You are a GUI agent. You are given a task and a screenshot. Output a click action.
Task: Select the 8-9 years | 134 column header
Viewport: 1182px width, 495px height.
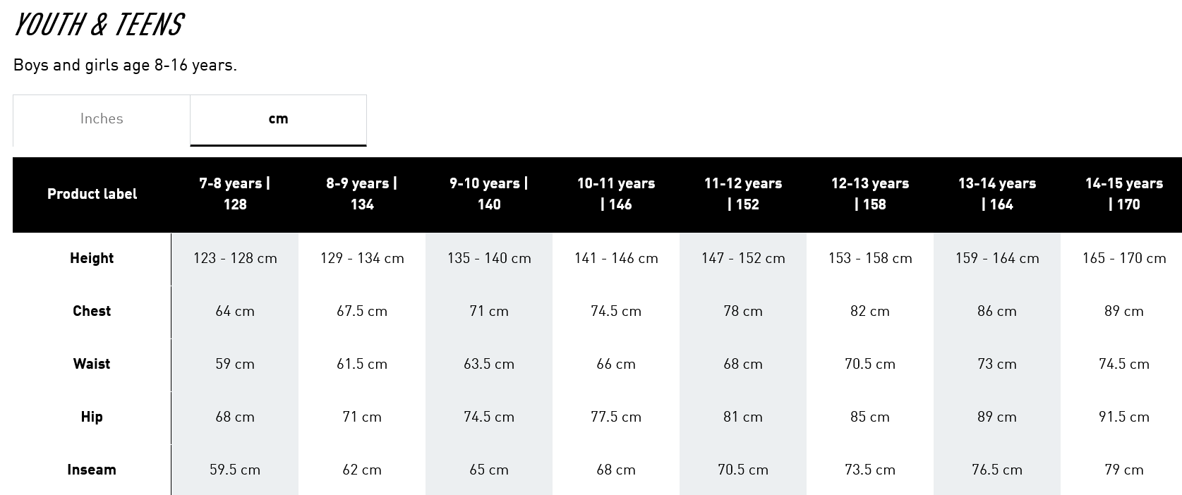[362, 194]
